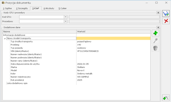Cancel changes with the red X icon

[166, 21]
